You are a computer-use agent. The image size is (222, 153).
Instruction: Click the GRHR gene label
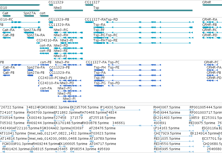[x=207, y=2]
